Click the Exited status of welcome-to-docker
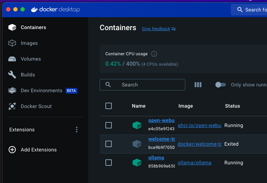 pyautogui.click(x=232, y=144)
